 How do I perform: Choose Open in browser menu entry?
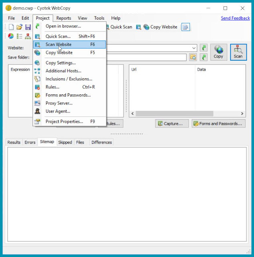[x=69, y=26]
